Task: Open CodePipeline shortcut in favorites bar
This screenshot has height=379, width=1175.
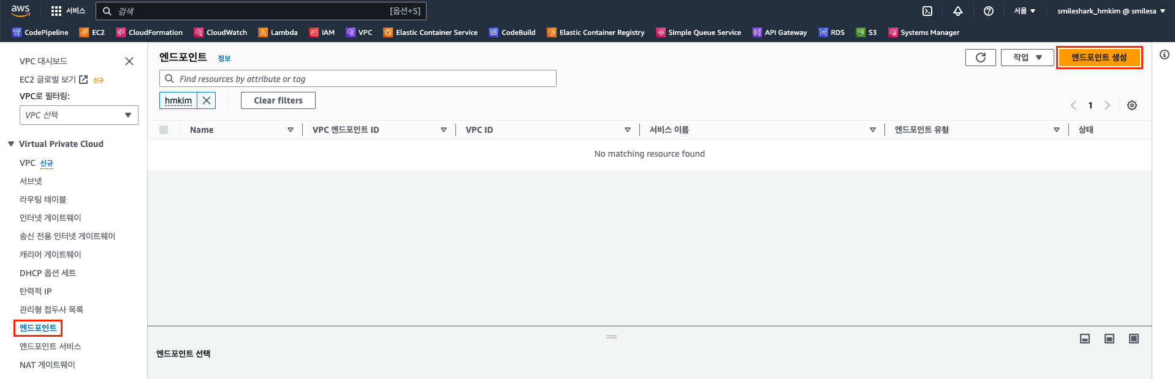Action: 40,32
